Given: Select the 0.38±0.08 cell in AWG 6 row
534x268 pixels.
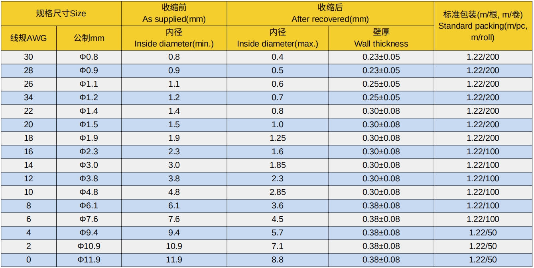Looking at the screenshot, I should [381, 219].
